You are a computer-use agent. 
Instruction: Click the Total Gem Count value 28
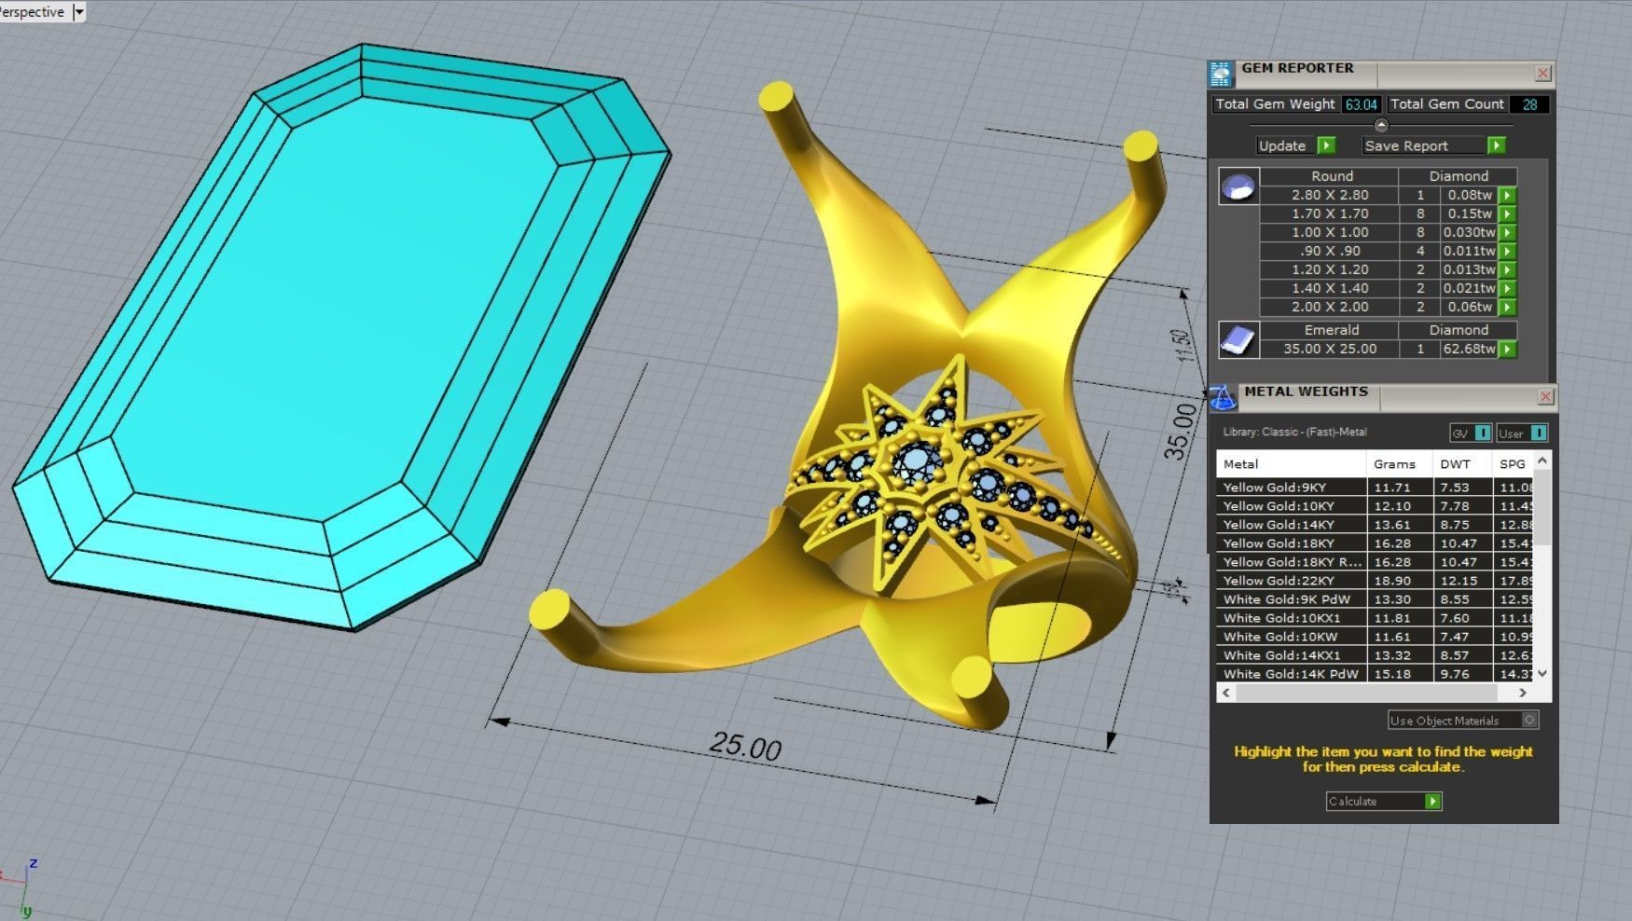(x=1529, y=104)
